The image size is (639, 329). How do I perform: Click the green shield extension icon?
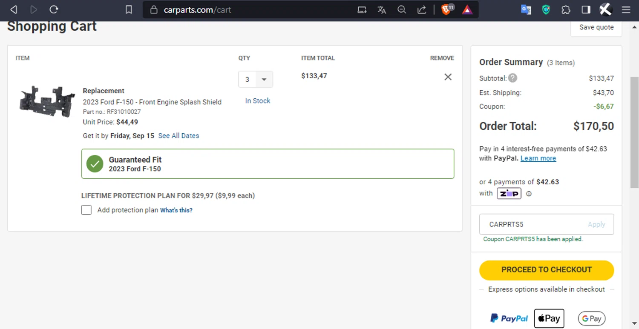tap(546, 10)
